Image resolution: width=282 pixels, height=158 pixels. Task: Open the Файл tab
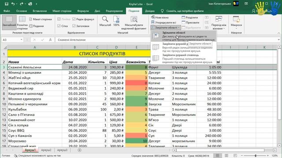click(7, 11)
